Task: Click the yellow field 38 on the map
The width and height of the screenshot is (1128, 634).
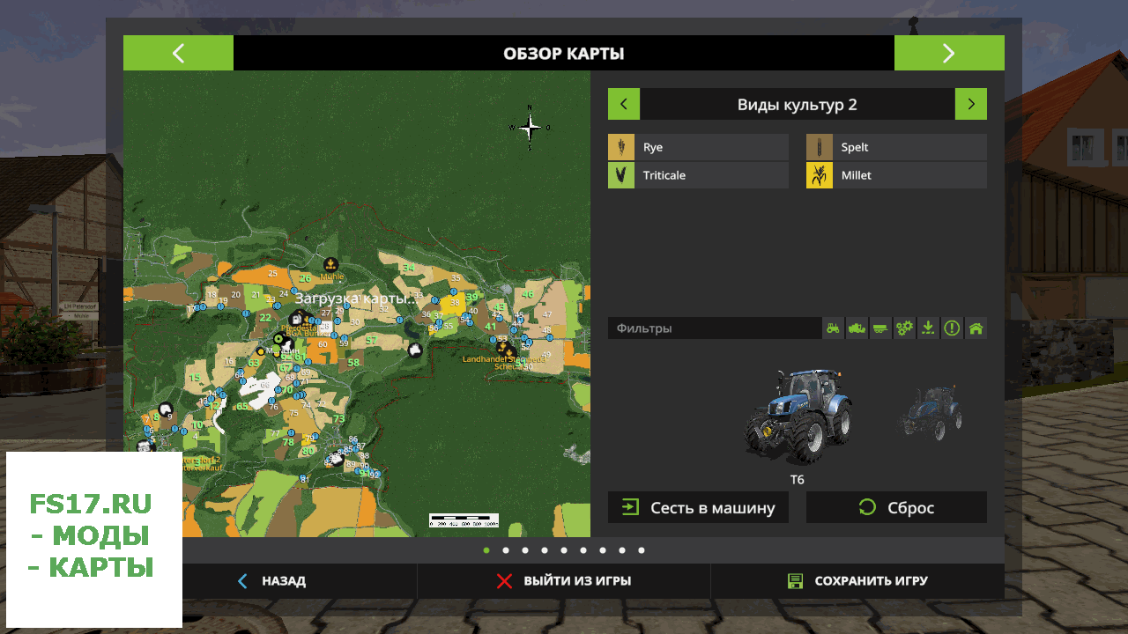Action: 455,302
